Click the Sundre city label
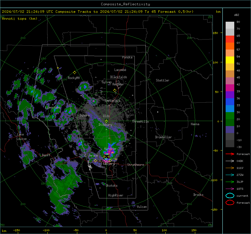This screenshot has width=251, height=234. click(x=85, y=115)
